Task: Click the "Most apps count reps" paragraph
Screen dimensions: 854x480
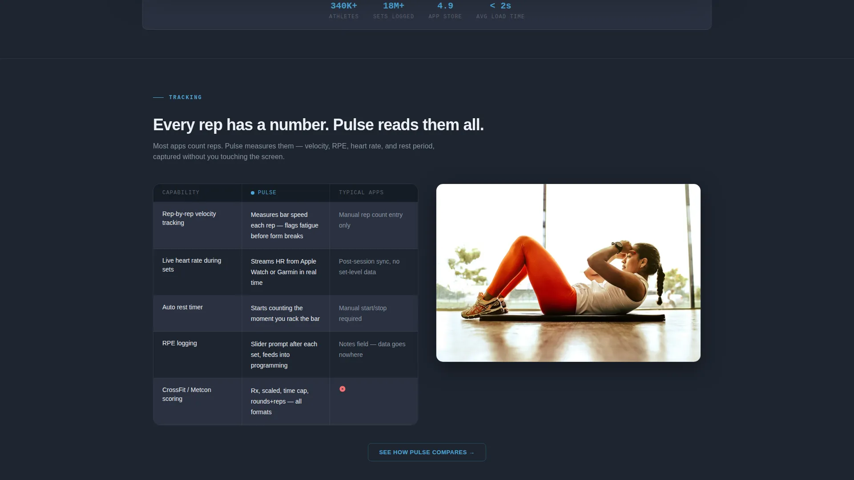Action: tap(294, 151)
